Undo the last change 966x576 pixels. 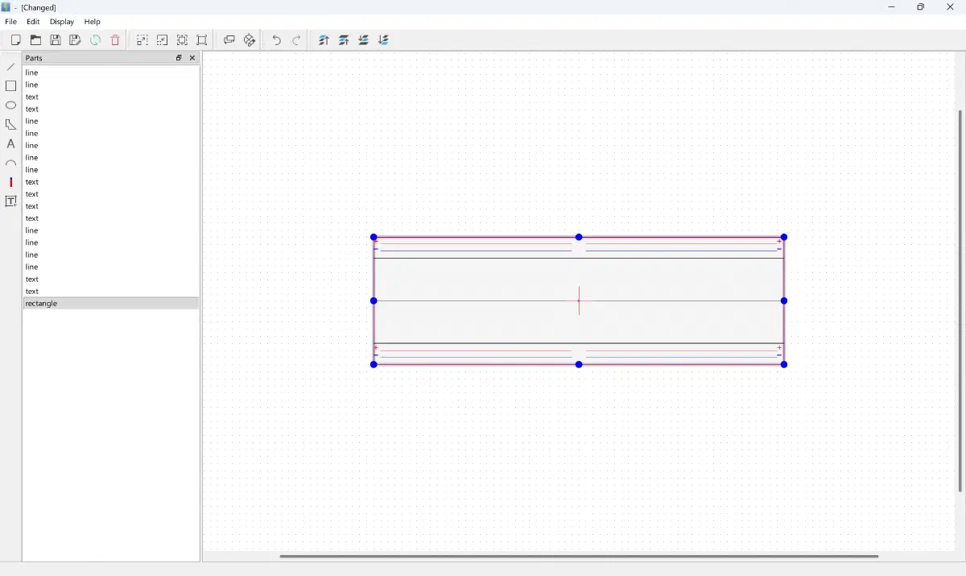click(277, 40)
